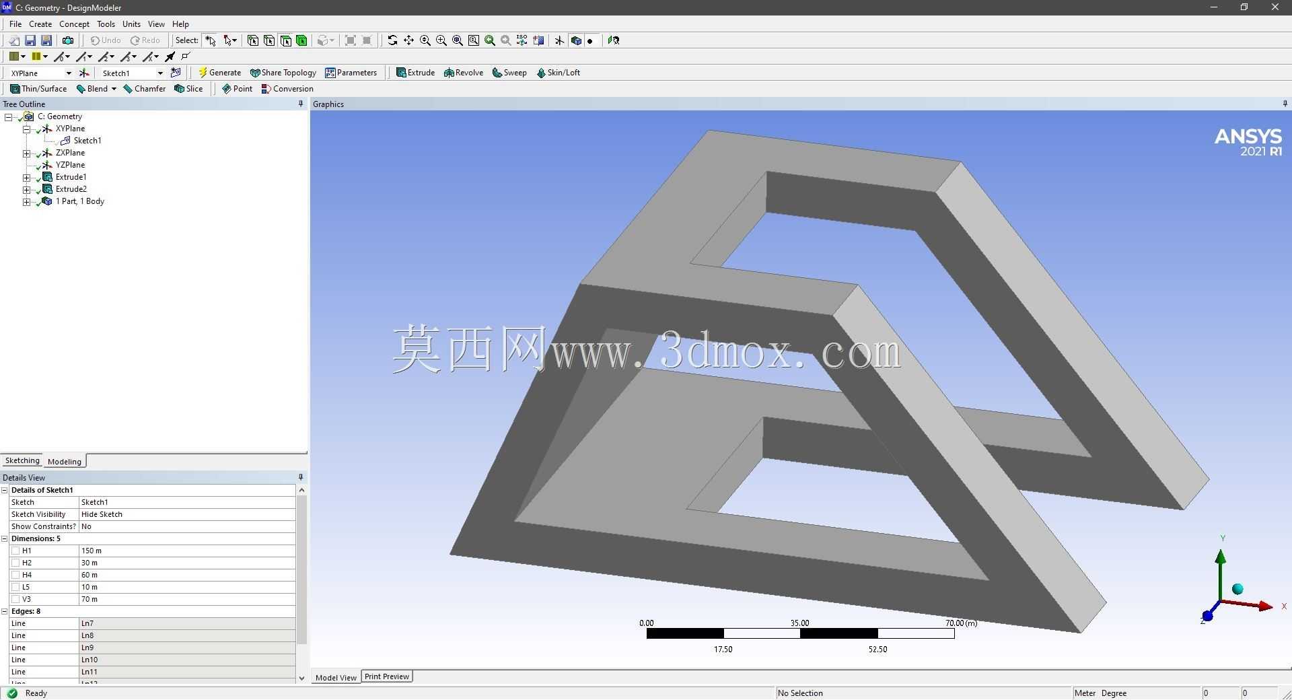
Task: Check the H1 parameter box
Action: click(x=15, y=551)
